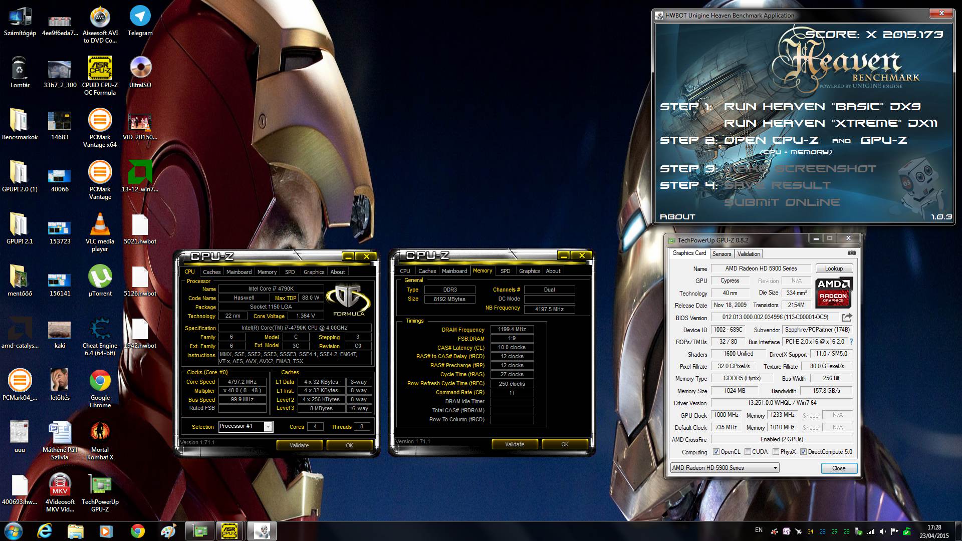Click About in the Heaven benchmark window
This screenshot has width=962, height=541.
coord(677,217)
